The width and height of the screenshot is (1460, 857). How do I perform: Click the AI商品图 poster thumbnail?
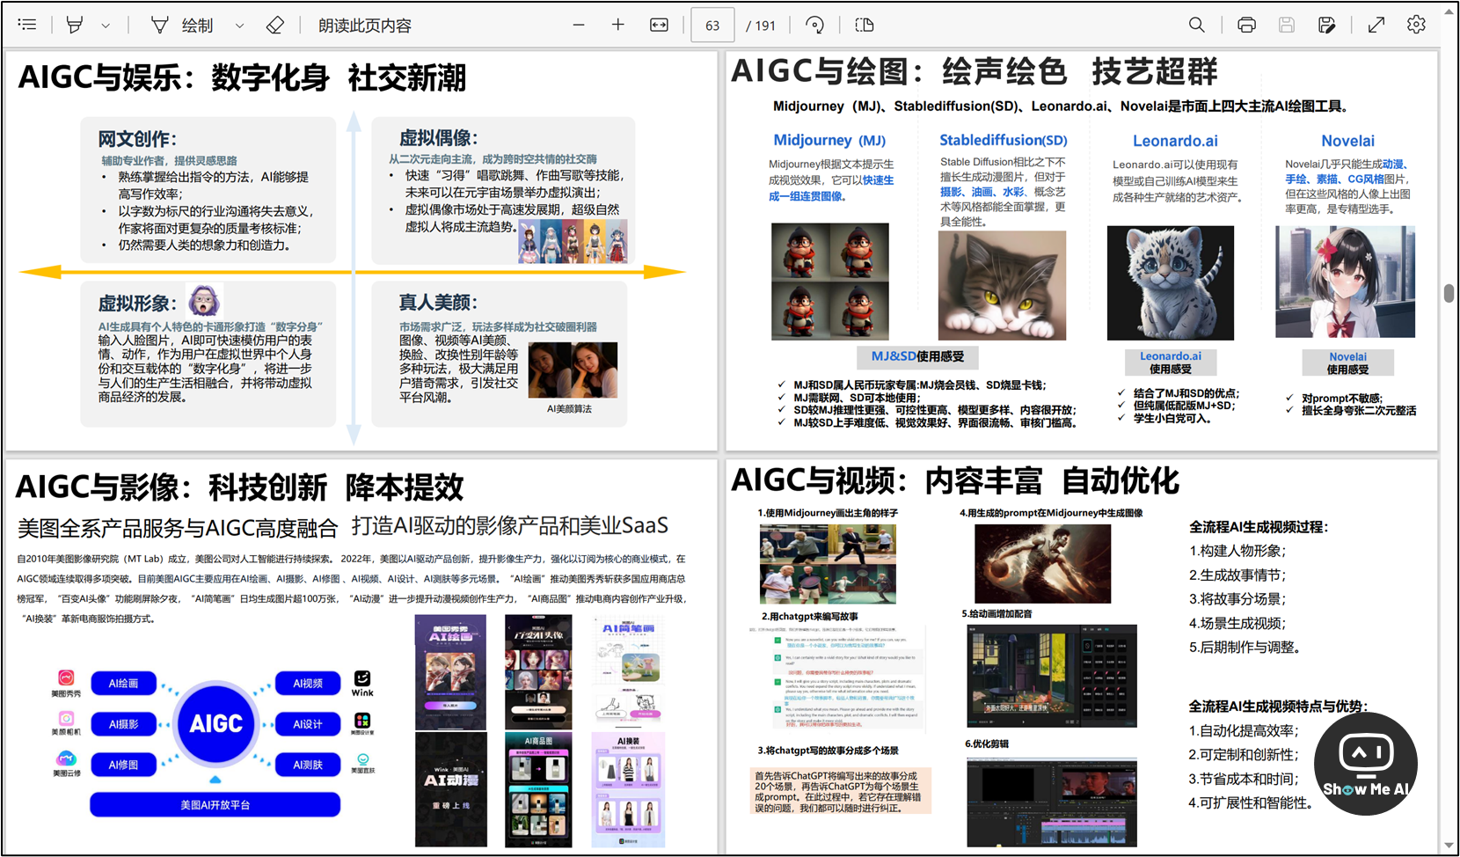[x=538, y=789]
